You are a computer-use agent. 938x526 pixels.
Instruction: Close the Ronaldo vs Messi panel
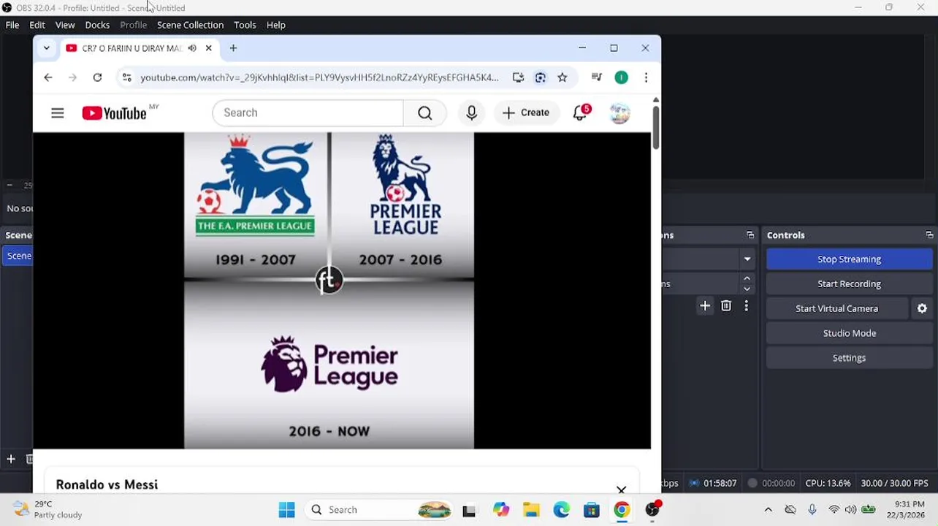point(621,490)
